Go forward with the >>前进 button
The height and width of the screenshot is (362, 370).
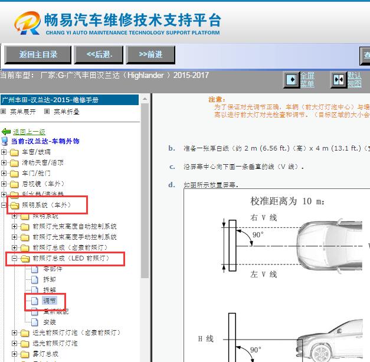pos(150,55)
